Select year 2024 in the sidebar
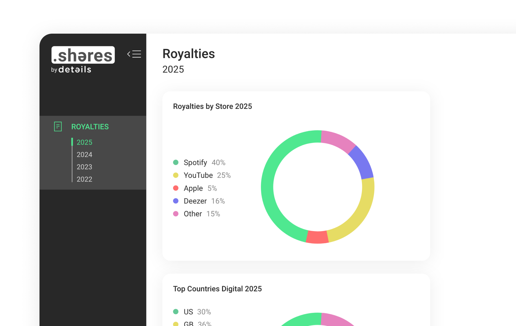 (84, 155)
